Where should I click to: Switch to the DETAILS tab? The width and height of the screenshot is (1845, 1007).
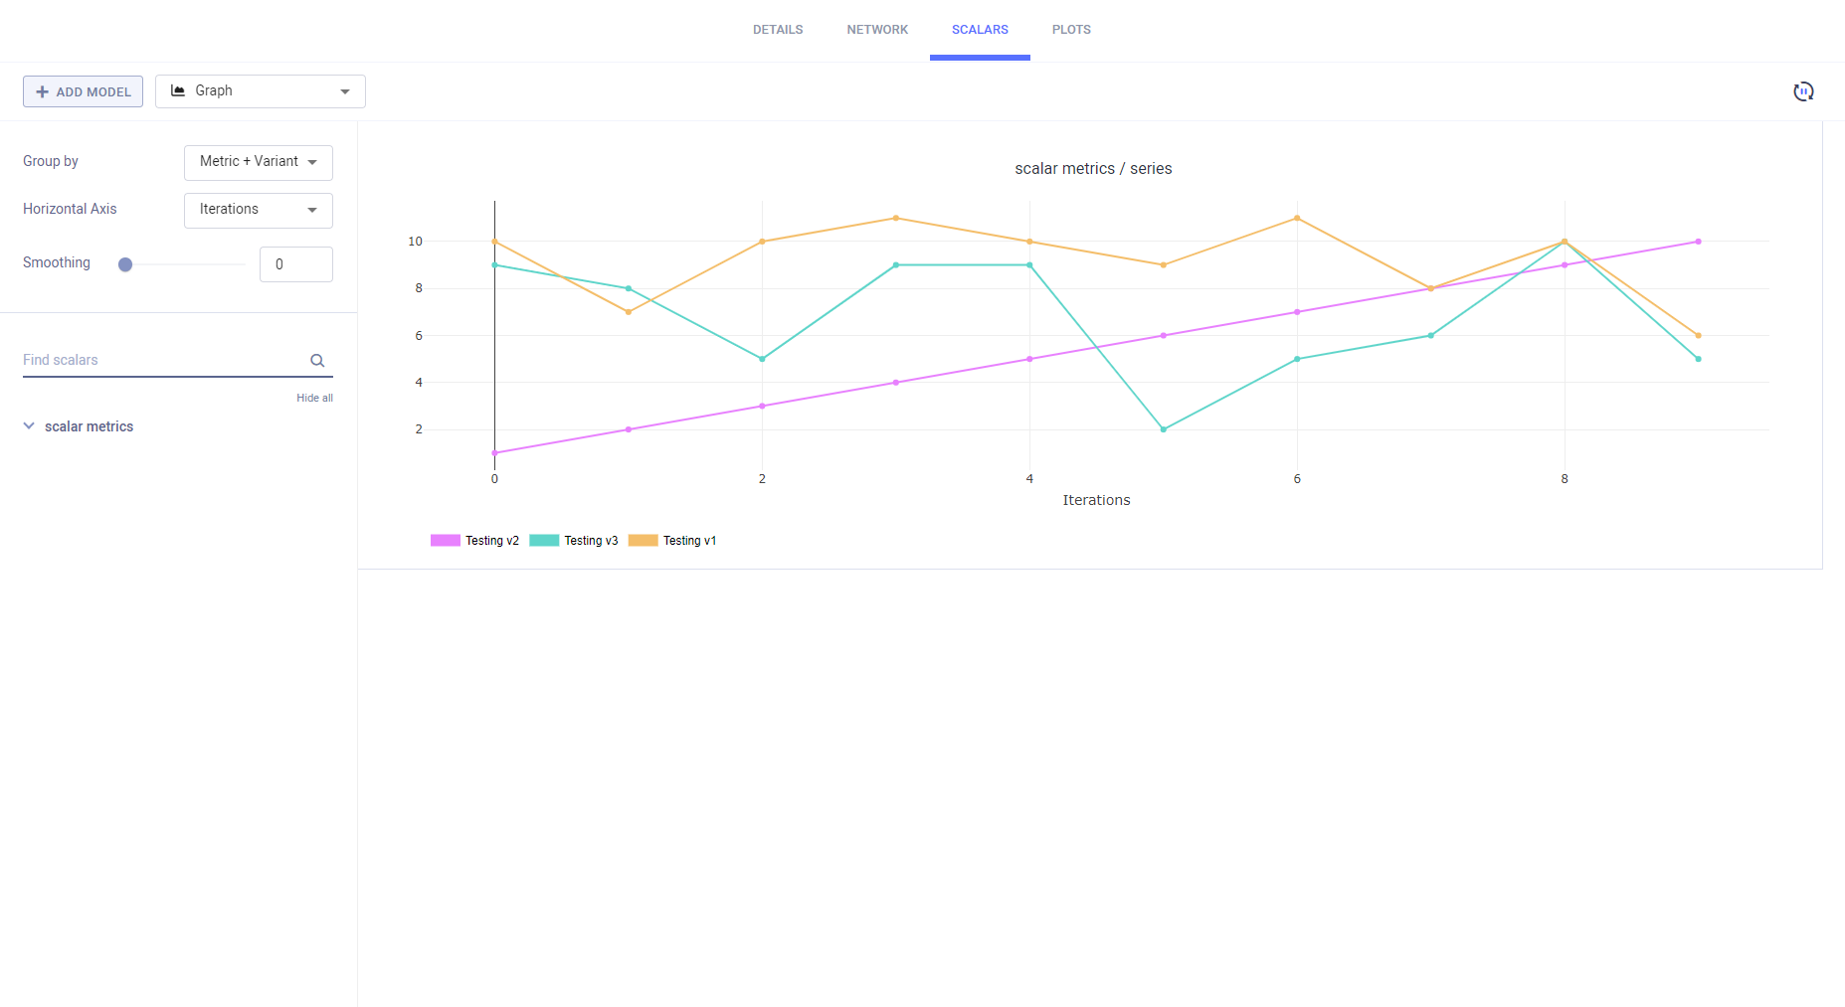(778, 29)
